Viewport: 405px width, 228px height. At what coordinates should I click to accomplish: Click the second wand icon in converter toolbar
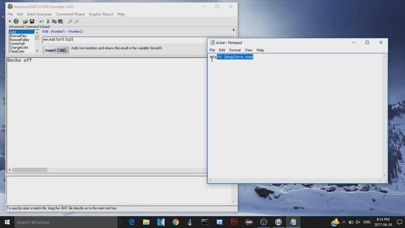(x=76, y=22)
